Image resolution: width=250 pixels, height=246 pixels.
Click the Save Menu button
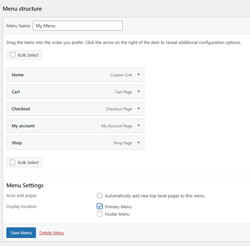(21, 233)
